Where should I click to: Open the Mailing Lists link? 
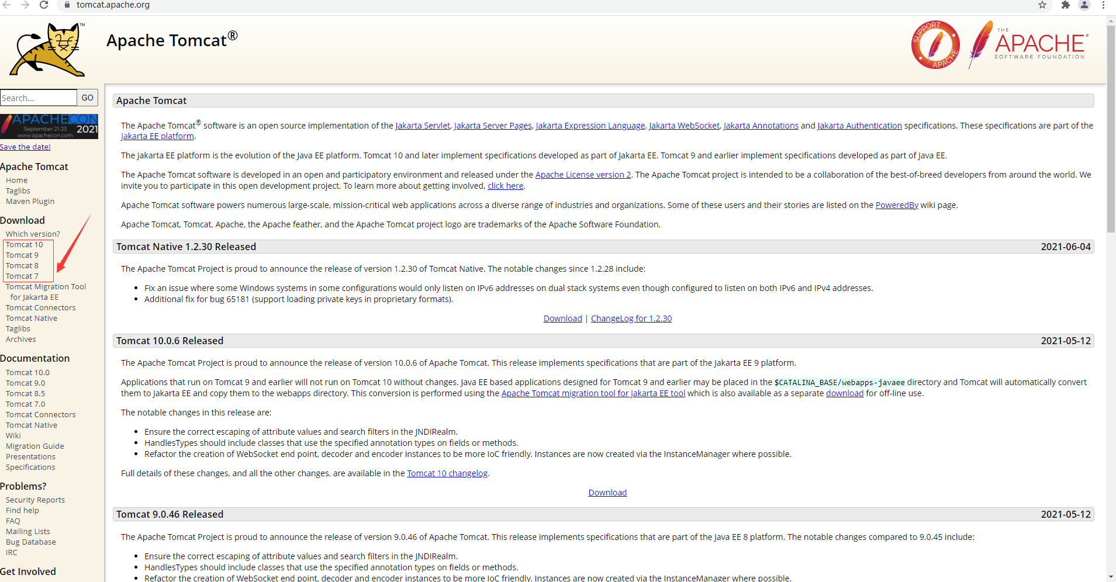28,532
